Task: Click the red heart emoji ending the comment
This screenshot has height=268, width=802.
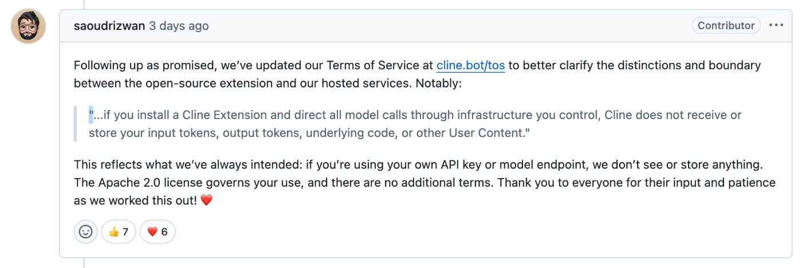Action: coord(206,202)
